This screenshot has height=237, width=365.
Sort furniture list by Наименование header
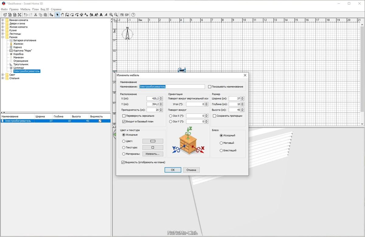coord(17,116)
